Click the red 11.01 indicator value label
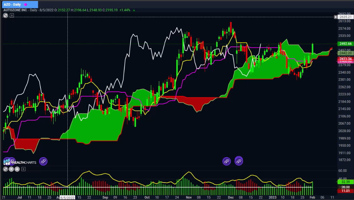This screenshot has width=354, height=200. click(x=345, y=191)
